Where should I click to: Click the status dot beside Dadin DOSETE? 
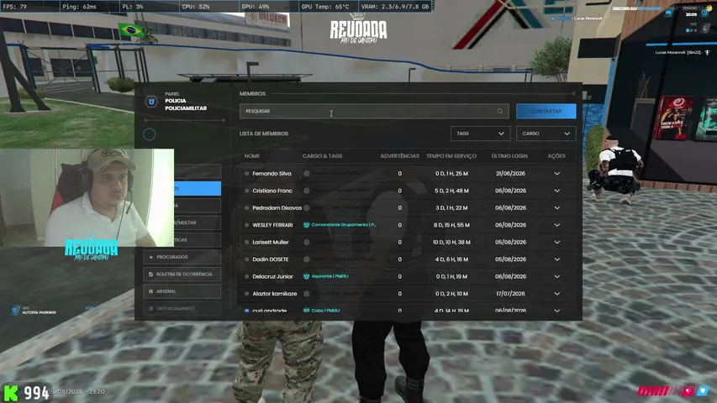[x=247, y=259]
